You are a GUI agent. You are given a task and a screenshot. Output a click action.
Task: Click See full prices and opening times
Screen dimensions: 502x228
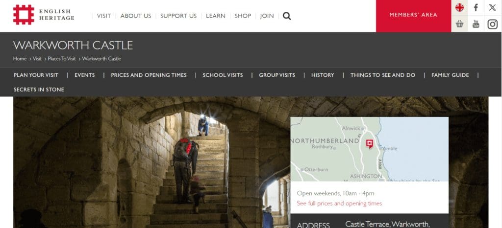coord(339,204)
